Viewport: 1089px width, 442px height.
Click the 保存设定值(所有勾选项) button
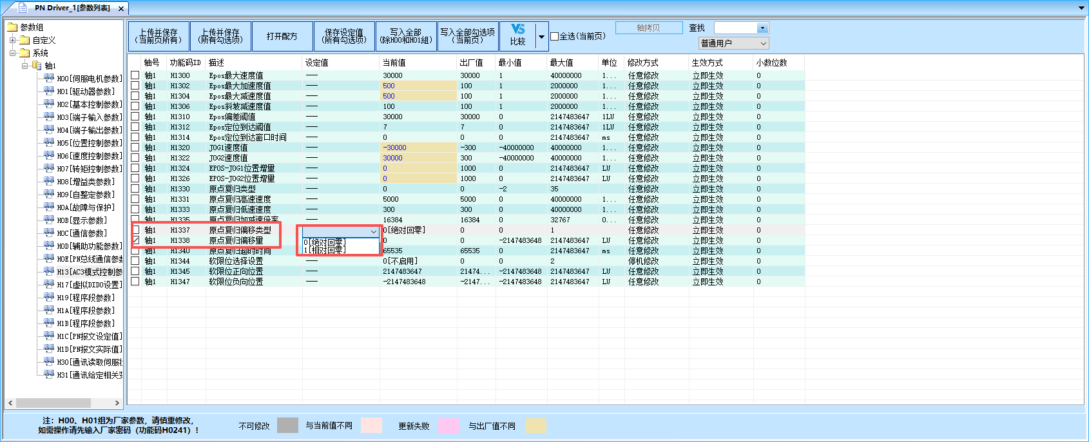(x=344, y=36)
